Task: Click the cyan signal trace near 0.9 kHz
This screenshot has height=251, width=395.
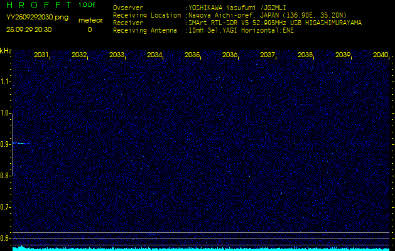Action: pyautogui.click(x=21, y=143)
